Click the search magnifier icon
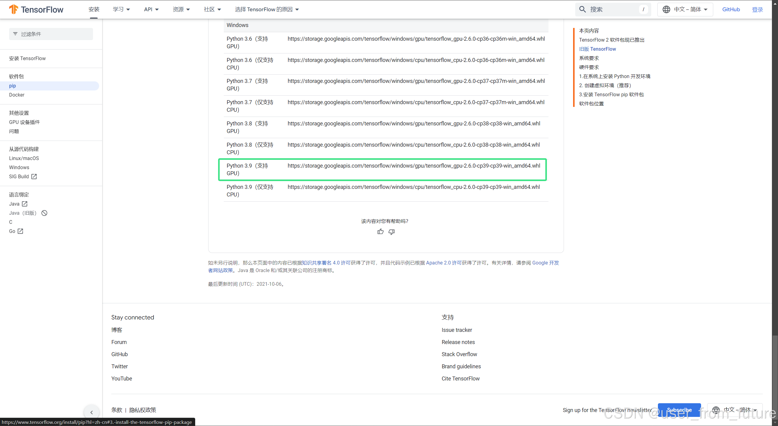Image resolution: width=778 pixels, height=426 pixels. 582,9
